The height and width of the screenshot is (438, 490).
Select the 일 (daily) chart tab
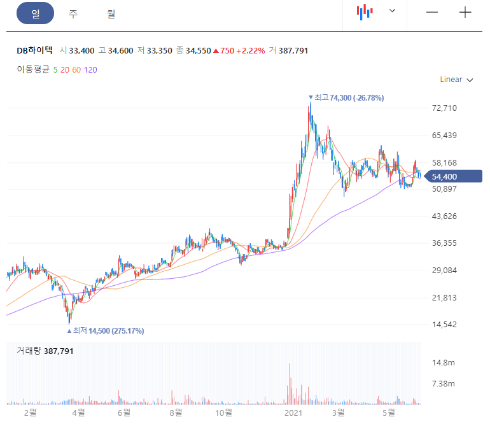point(35,13)
